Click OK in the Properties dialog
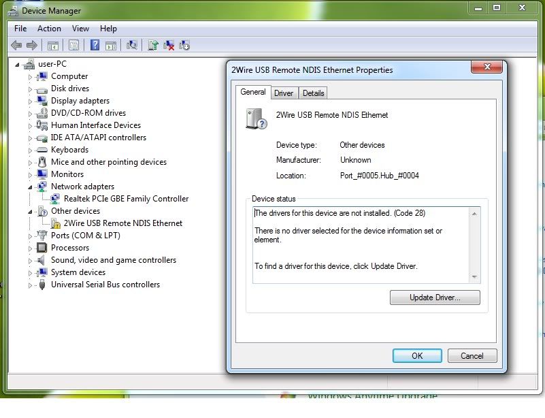Screen dimensions: 545x418 [x=417, y=356]
